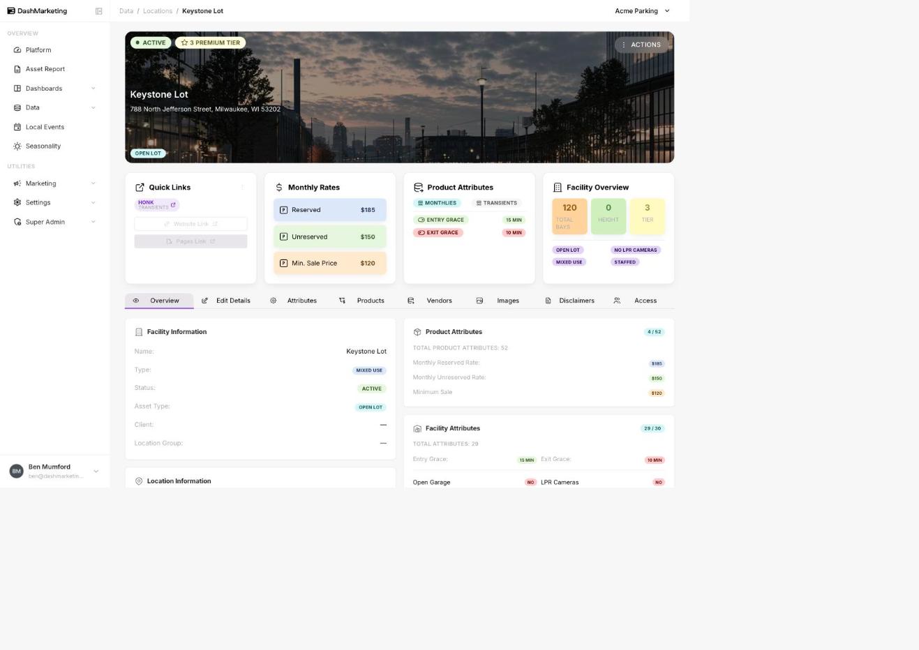Click the Website Link button

click(x=190, y=224)
